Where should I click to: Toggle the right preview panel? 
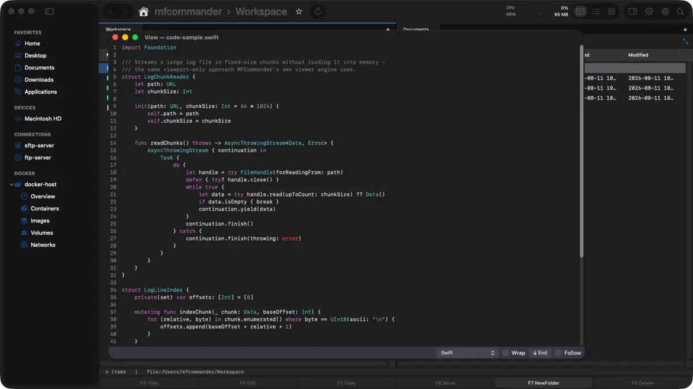632,12
